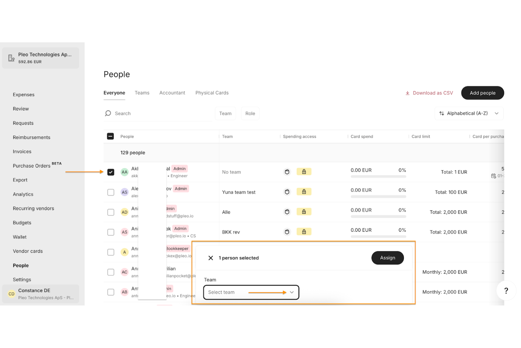Viewport: 521px width, 348px height.
Task: Check the checkbox for the Yuna team test row
Action: (x=111, y=192)
